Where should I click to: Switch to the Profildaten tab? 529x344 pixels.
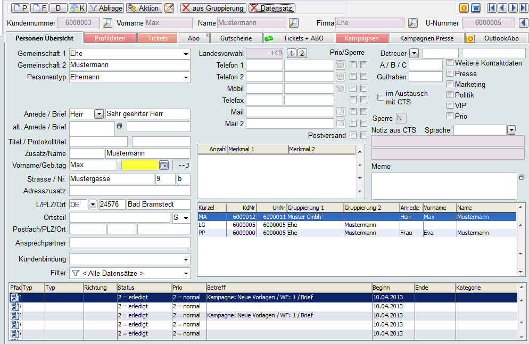coord(110,38)
